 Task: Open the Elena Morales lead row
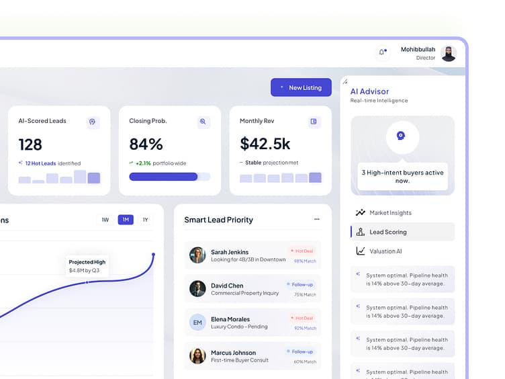coord(252,323)
